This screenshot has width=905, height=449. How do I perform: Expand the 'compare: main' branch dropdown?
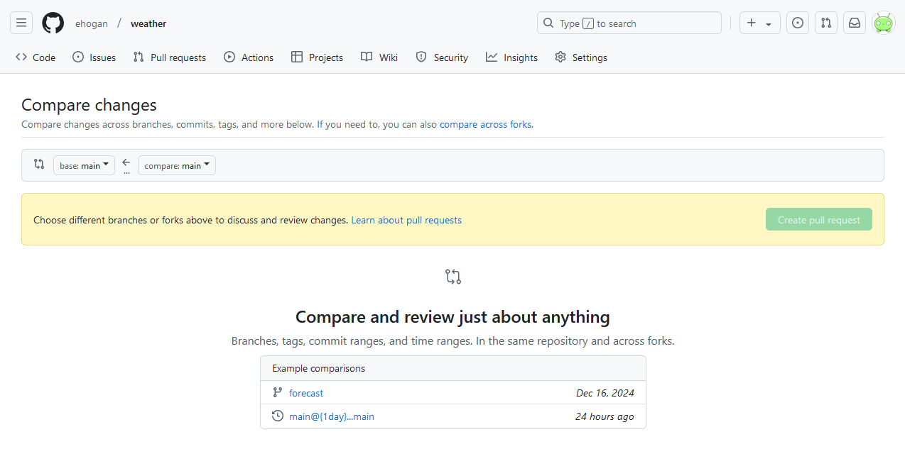point(177,165)
